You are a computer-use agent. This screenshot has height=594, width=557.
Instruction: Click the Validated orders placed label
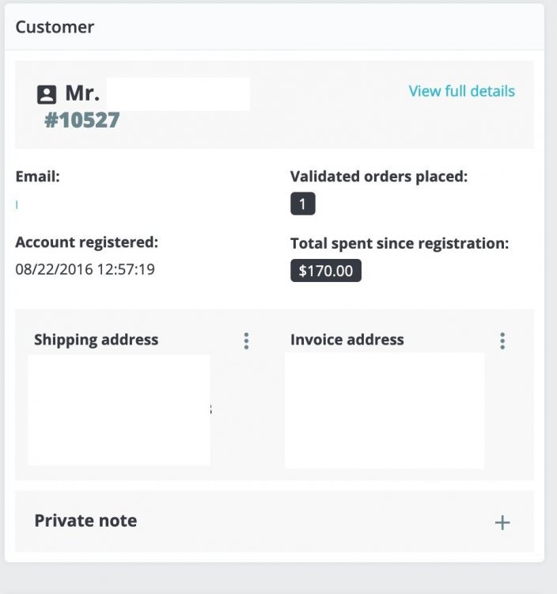tap(379, 177)
